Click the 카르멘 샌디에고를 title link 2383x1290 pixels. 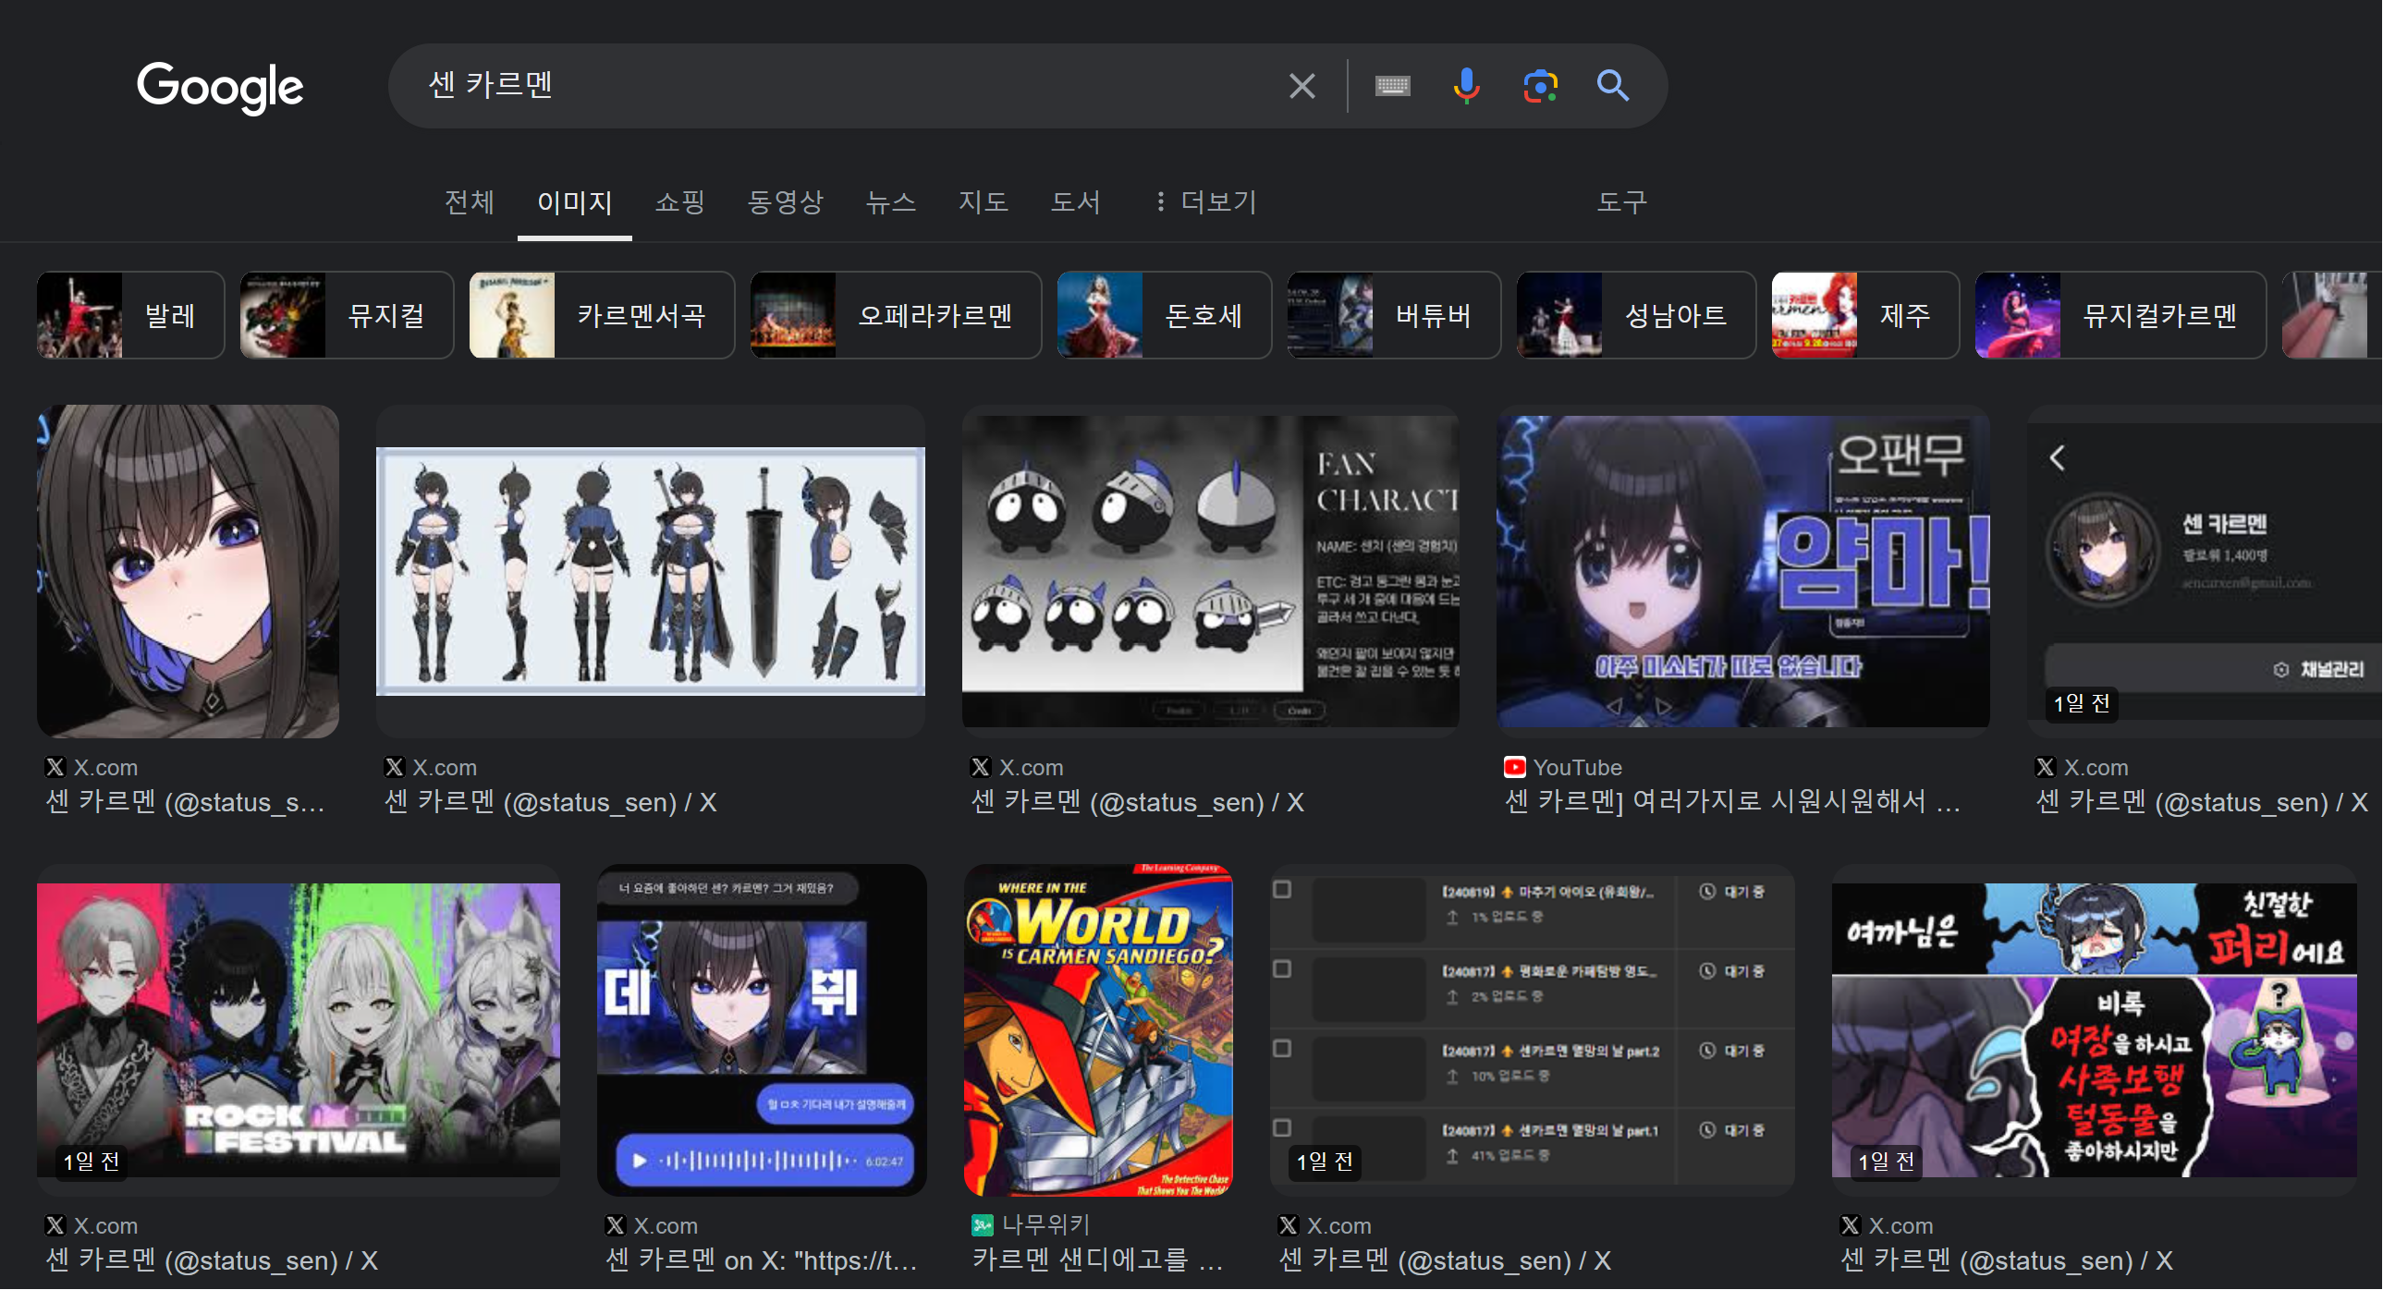(1098, 1260)
